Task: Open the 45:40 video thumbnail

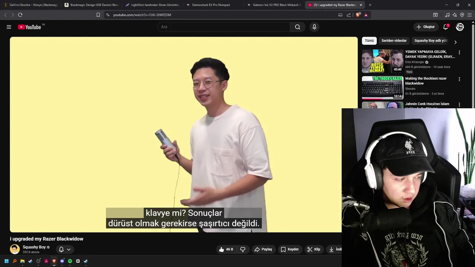Action: (x=382, y=61)
